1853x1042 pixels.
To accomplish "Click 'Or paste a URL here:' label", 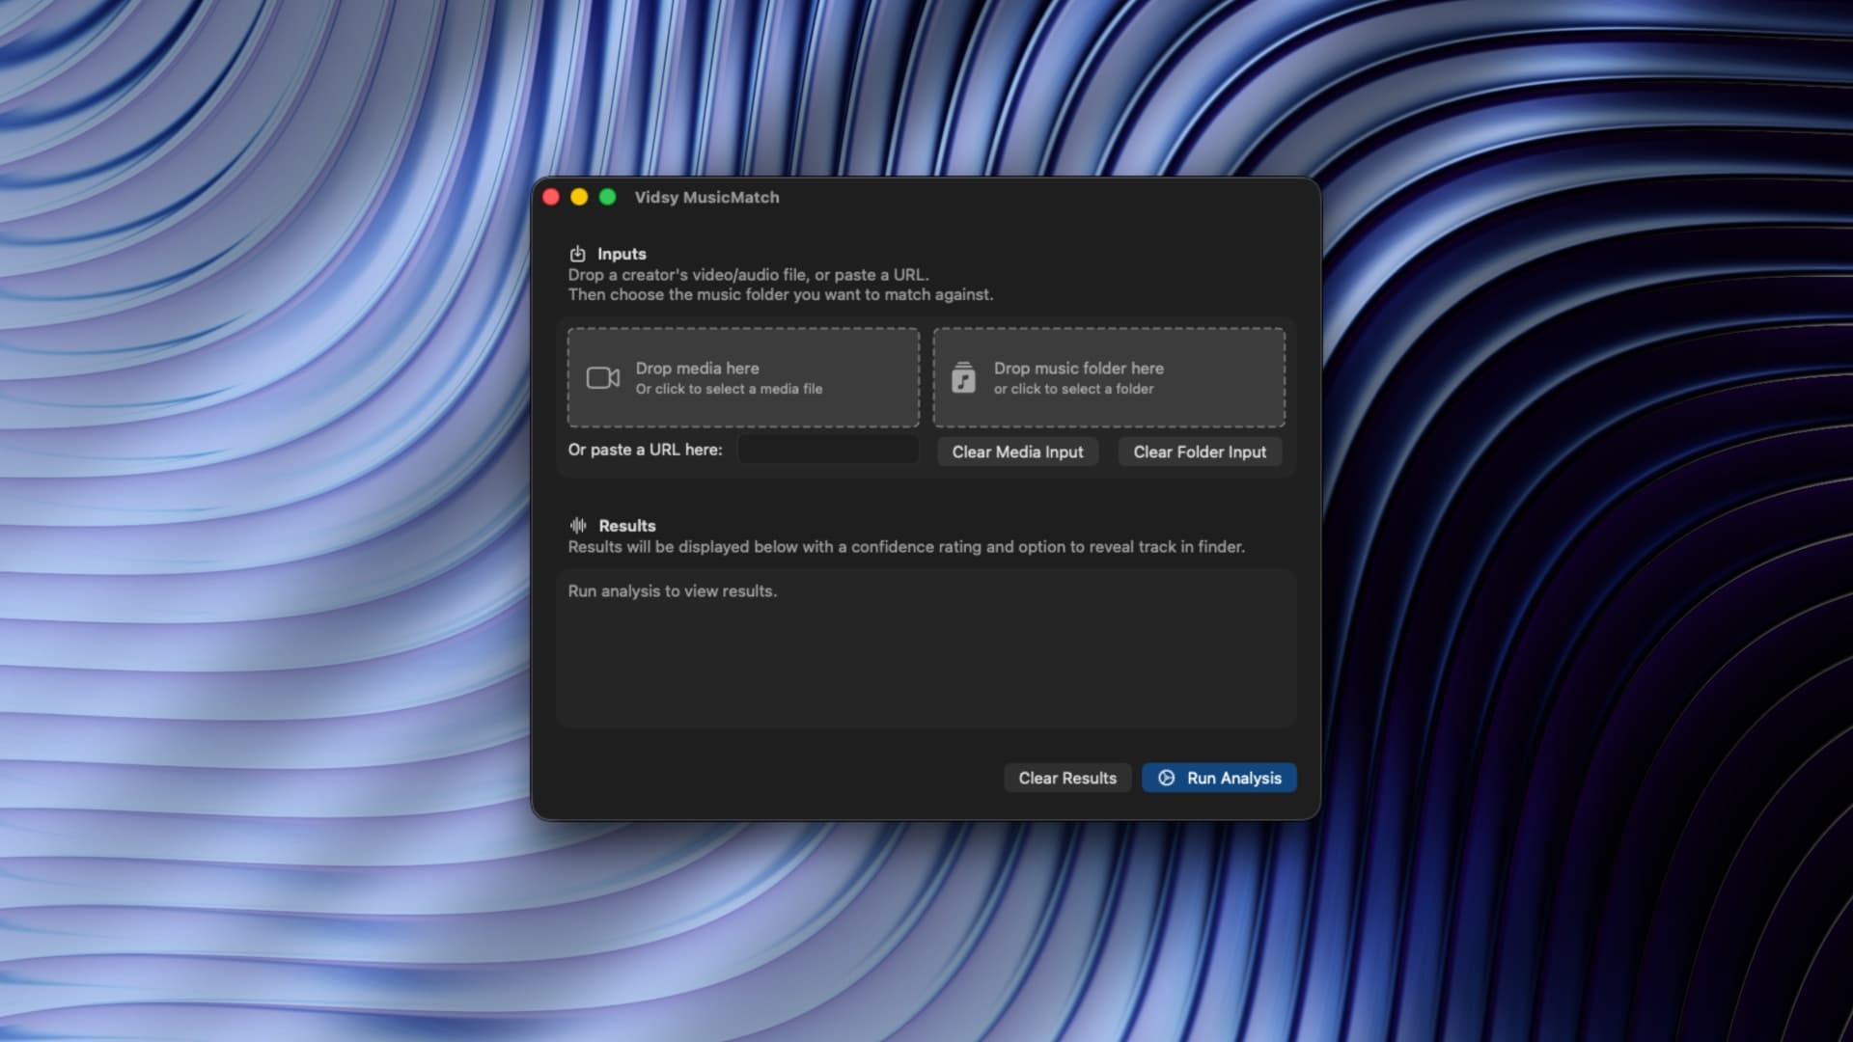I will pos(645,450).
